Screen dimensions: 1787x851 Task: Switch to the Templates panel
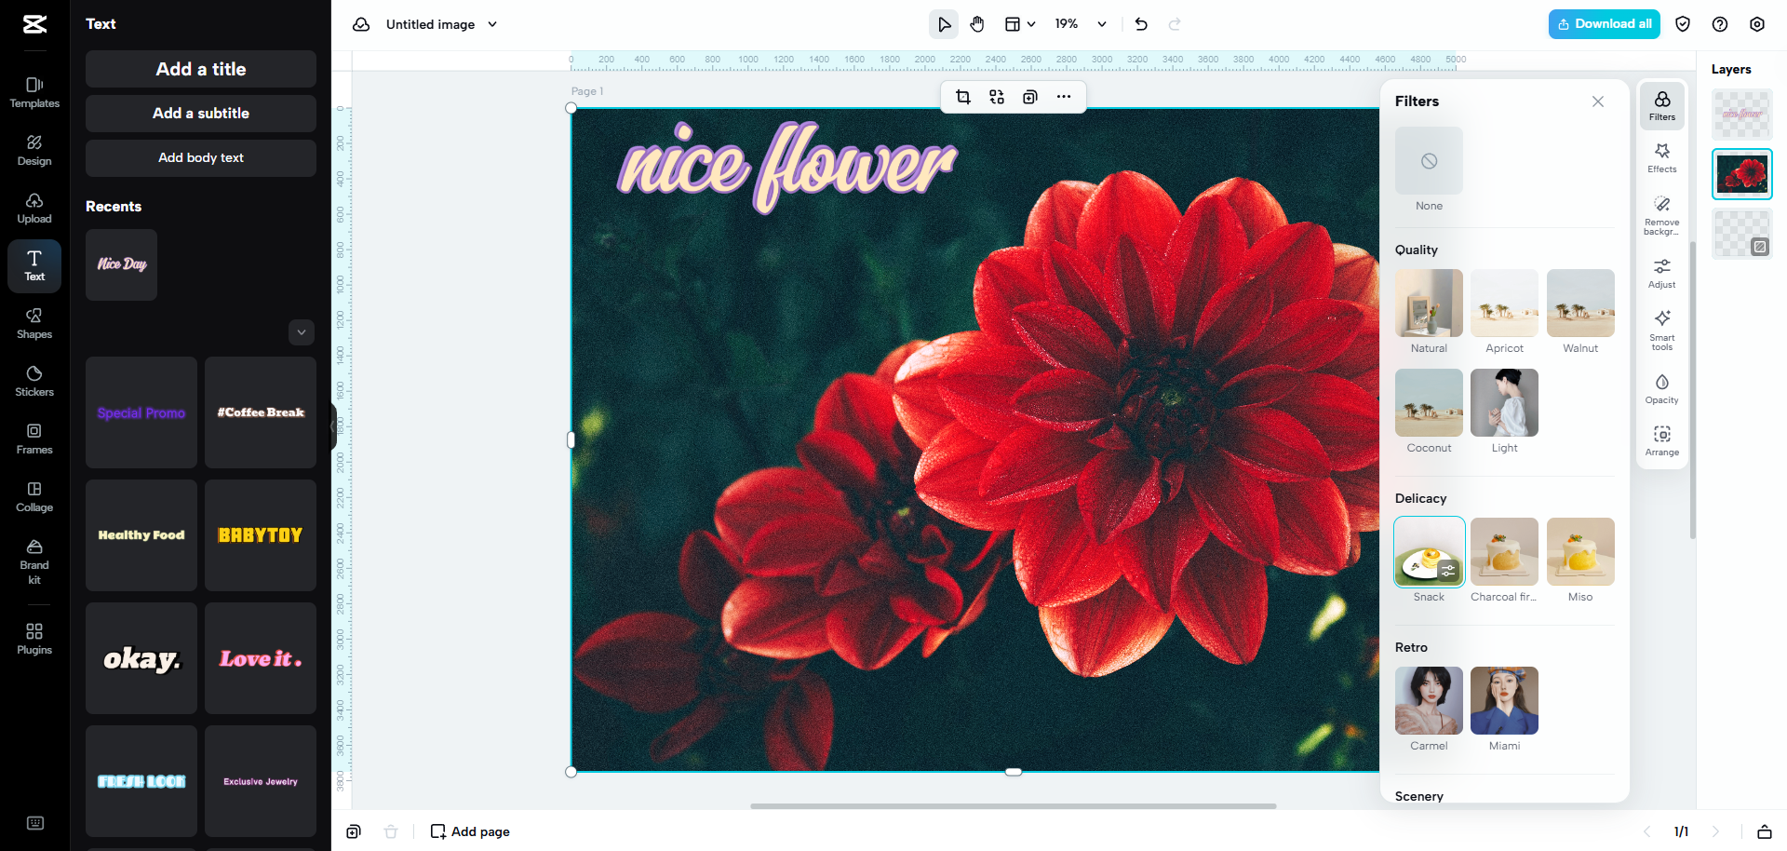(x=34, y=92)
